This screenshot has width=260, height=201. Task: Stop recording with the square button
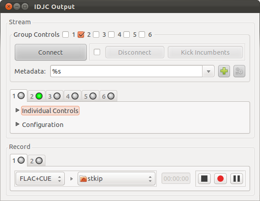point(204,179)
